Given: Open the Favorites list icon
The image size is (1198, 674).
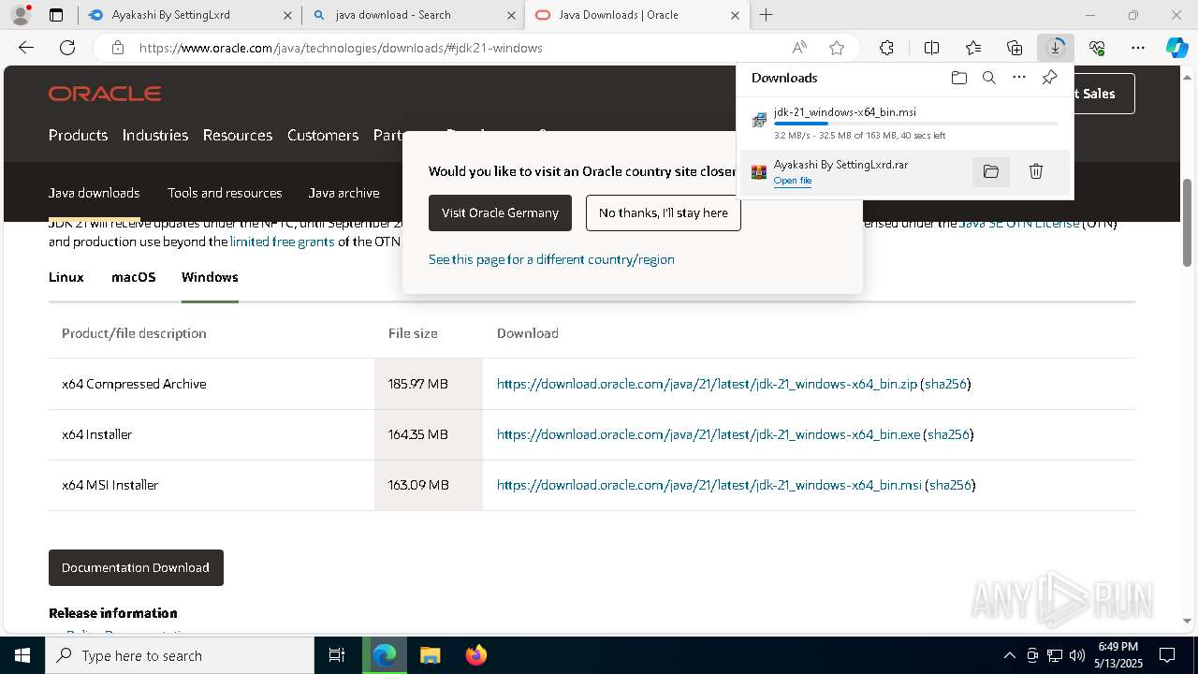Looking at the screenshot, I should point(973,48).
